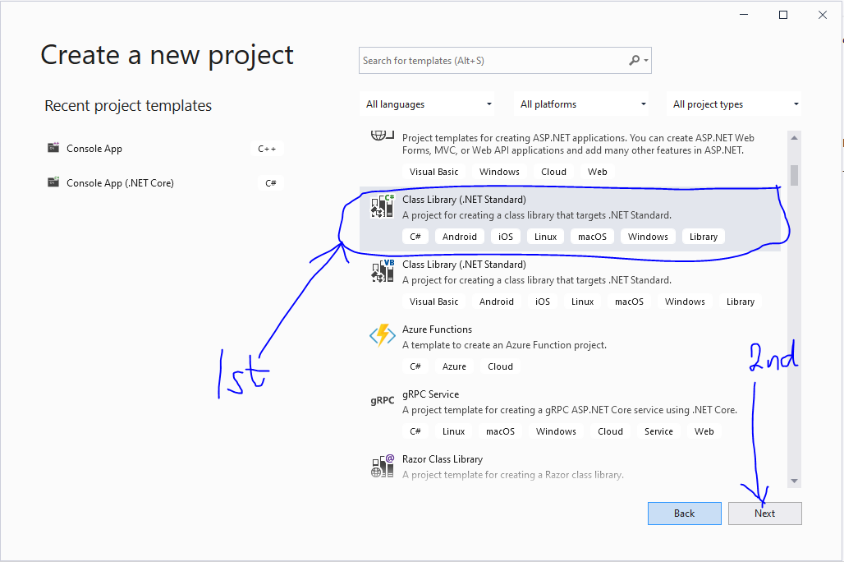This screenshot has width=844, height=562.
Task: Click the Cloud tag on the ASP.NET template
Action: click(x=554, y=172)
